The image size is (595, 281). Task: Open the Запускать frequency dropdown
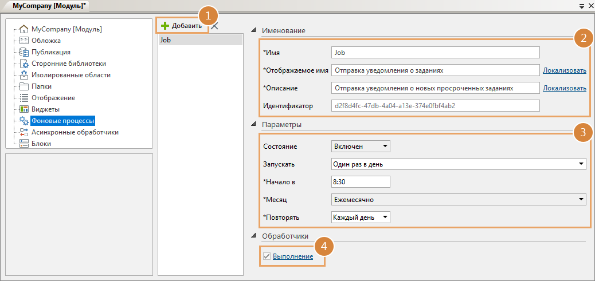click(459, 164)
